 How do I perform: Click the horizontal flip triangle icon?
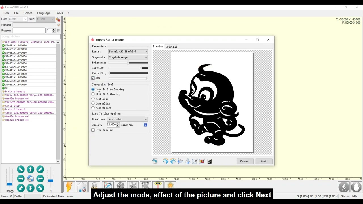(180, 161)
